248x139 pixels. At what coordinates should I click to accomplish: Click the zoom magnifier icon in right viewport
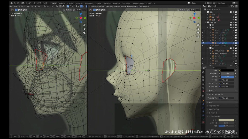(198, 25)
